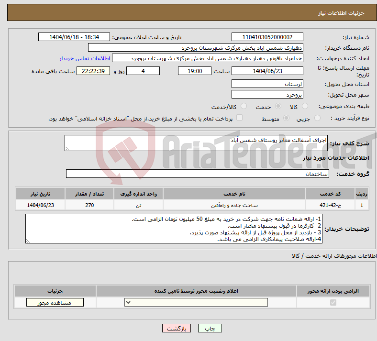This screenshot has width=377, height=341.
Task: Click service group field ساختمان
Action: [x=198, y=174]
